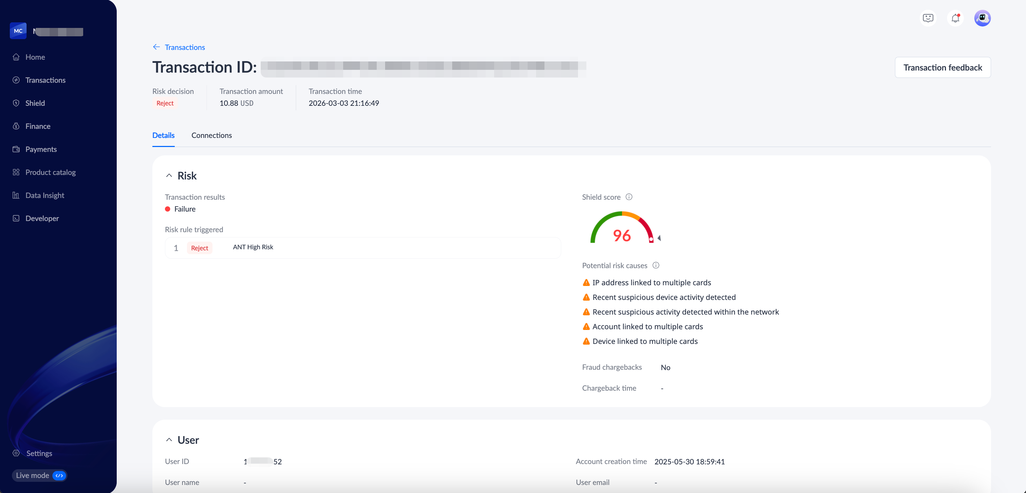Click info icon beside Shield score
Image resolution: width=1026 pixels, height=493 pixels.
pyautogui.click(x=629, y=197)
